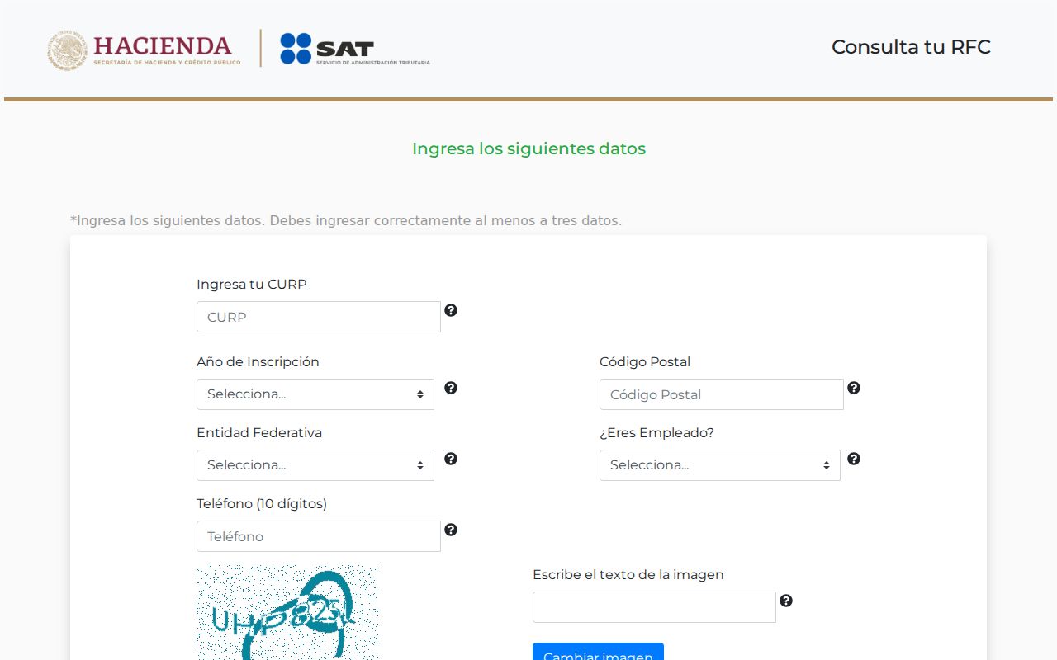Click the 'Ingresa tu CURP' label

pyautogui.click(x=252, y=284)
